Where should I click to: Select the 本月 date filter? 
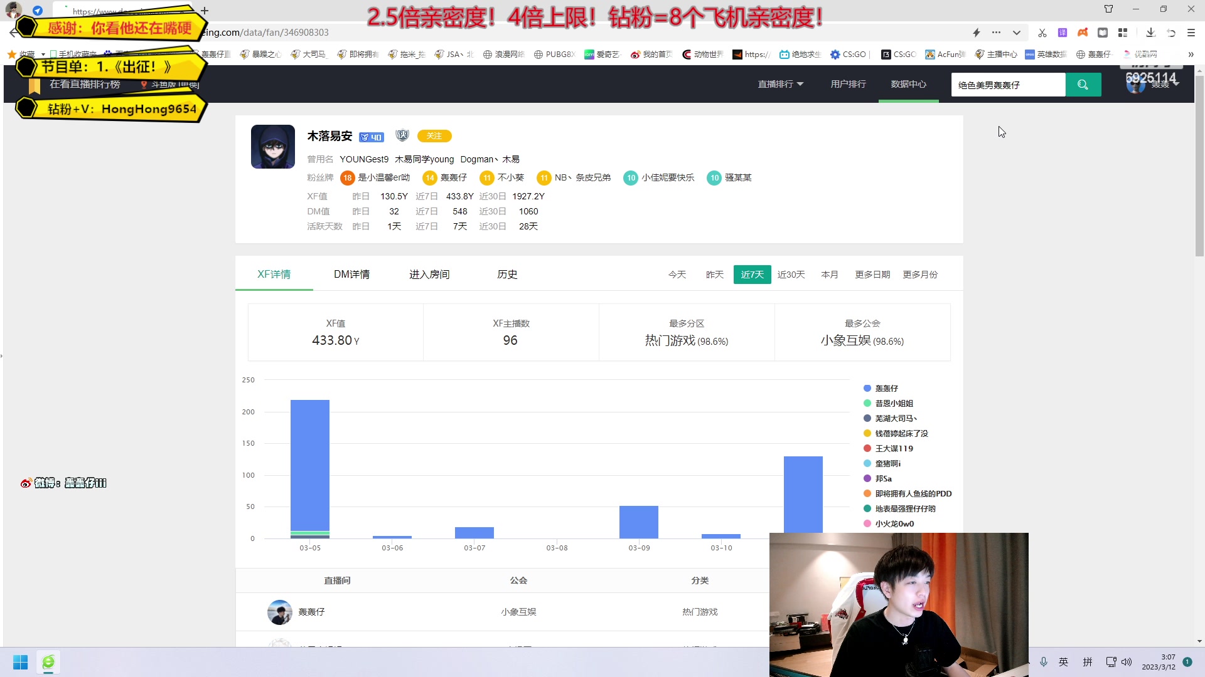pyautogui.click(x=830, y=275)
